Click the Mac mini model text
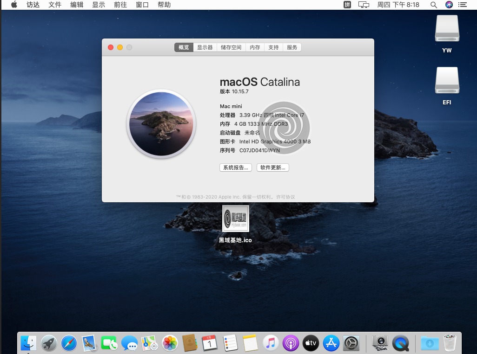477x354 pixels. coord(231,106)
